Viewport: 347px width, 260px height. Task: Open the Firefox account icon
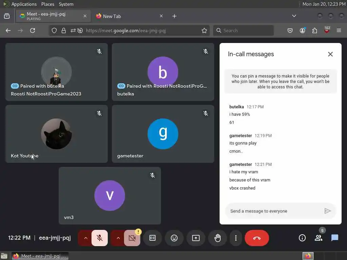[302, 30]
